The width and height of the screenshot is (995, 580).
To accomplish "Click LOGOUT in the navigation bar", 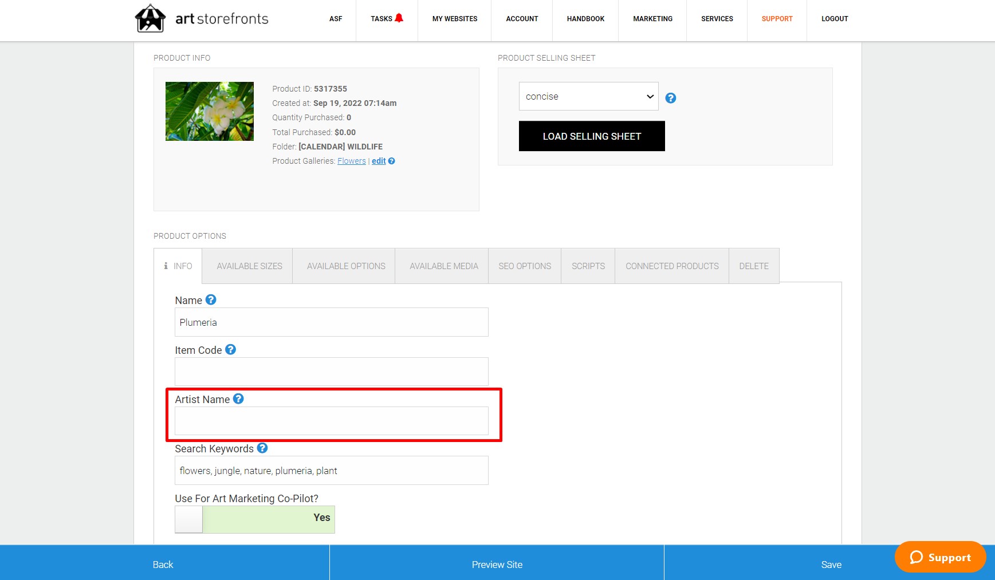I will pyautogui.click(x=835, y=19).
